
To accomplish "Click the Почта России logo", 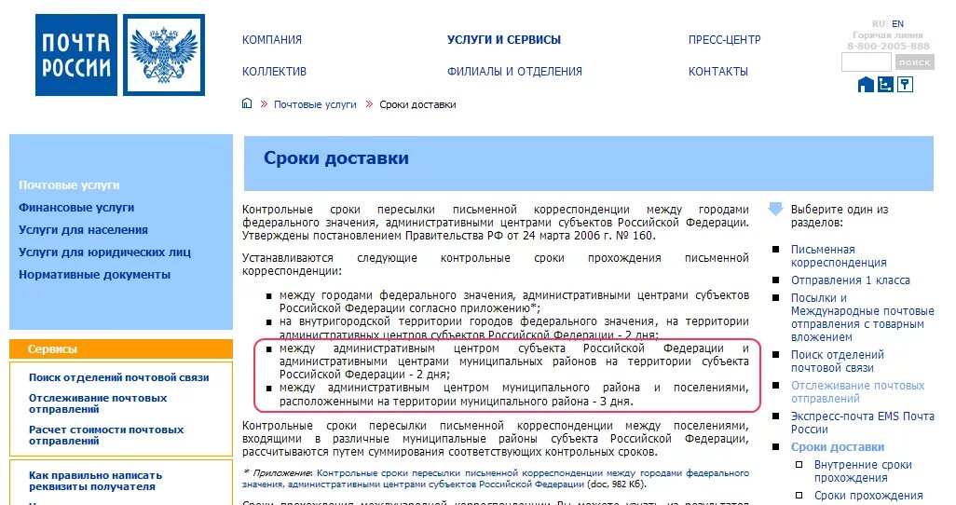I will point(76,55).
